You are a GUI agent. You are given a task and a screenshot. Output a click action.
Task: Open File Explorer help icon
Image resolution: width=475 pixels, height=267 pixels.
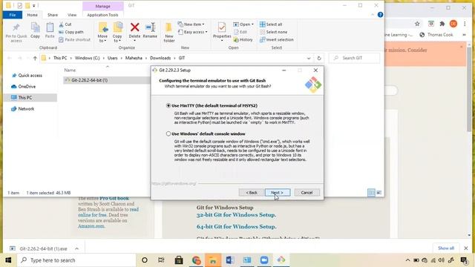(380, 15)
